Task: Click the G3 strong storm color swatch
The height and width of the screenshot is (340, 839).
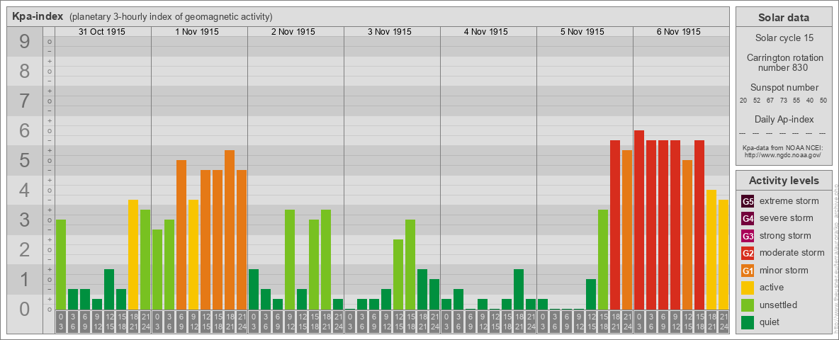Action: pos(748,236)
